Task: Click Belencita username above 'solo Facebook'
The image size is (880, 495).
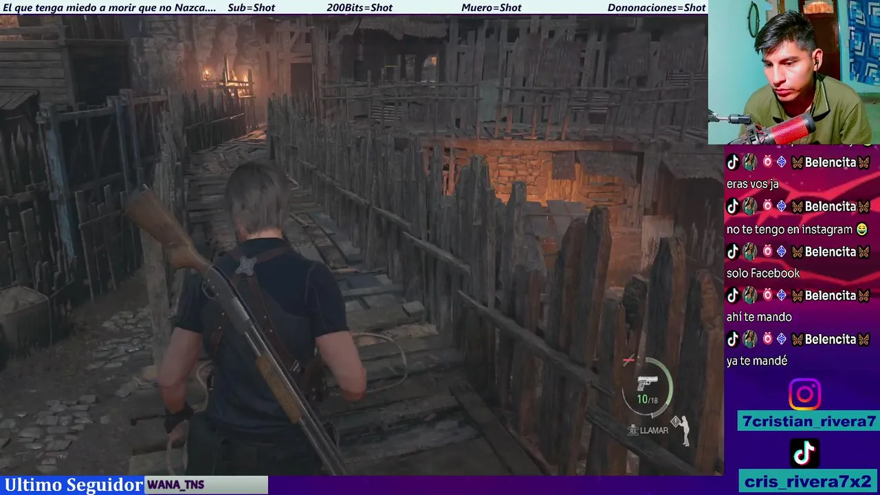Action: click(x=830, y=252)
